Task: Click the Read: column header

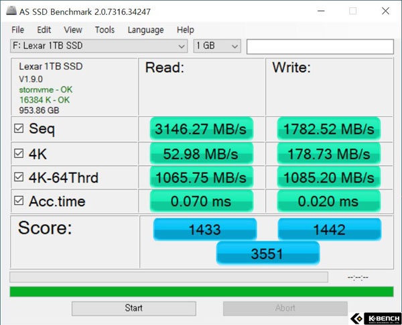Action: coord(165,68)
